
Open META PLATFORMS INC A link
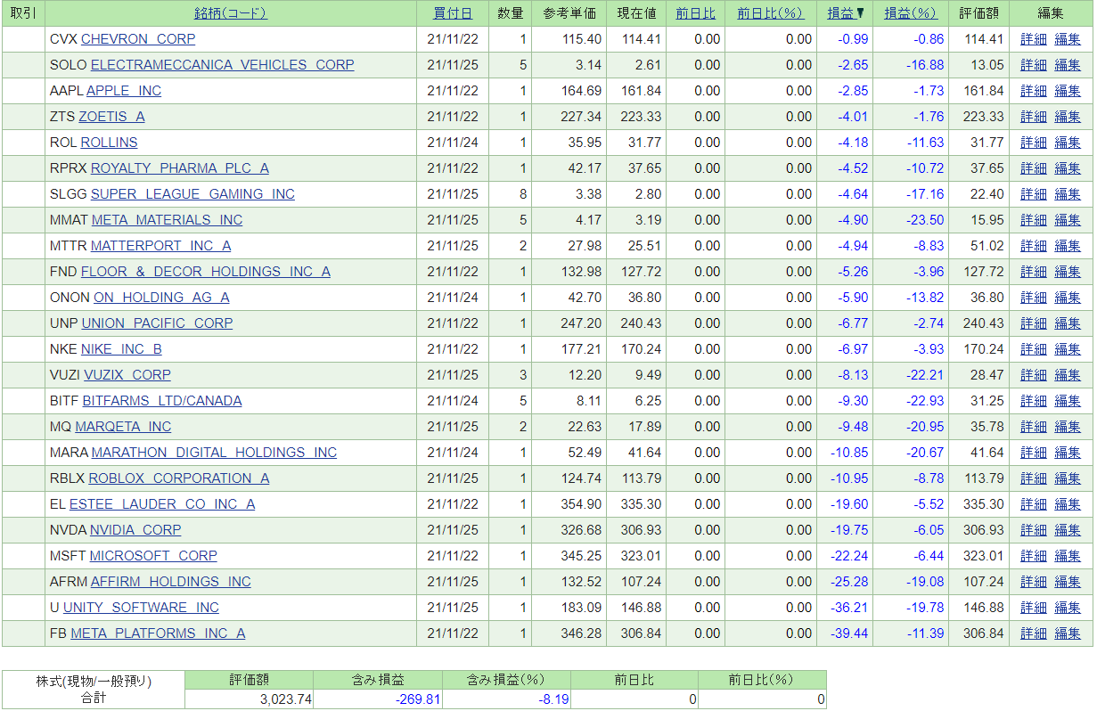click(158, 633)
